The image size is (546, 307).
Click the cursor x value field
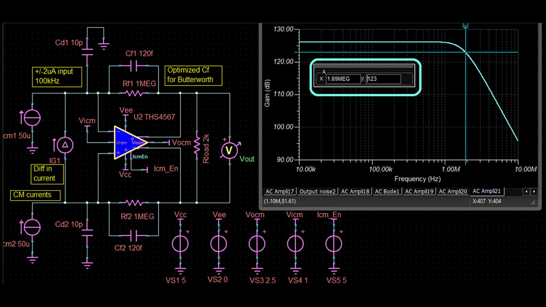click(343, 79)
